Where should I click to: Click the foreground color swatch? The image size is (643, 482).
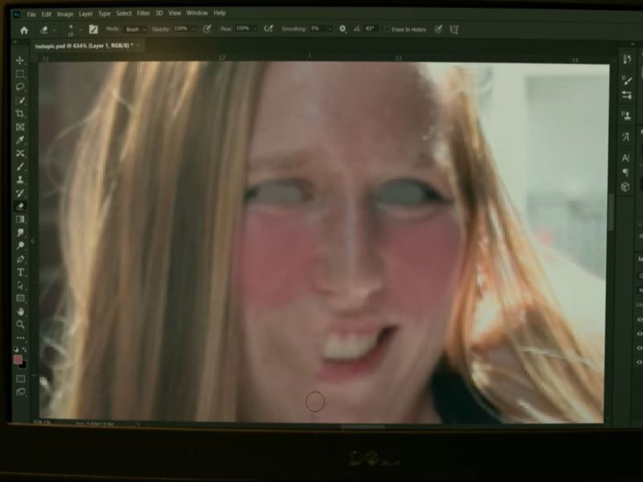pyautogui.click(x=18, y=360)
